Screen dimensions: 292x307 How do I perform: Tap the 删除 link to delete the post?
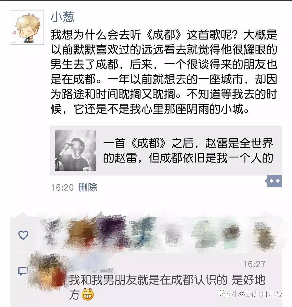(x=88, y=187)
